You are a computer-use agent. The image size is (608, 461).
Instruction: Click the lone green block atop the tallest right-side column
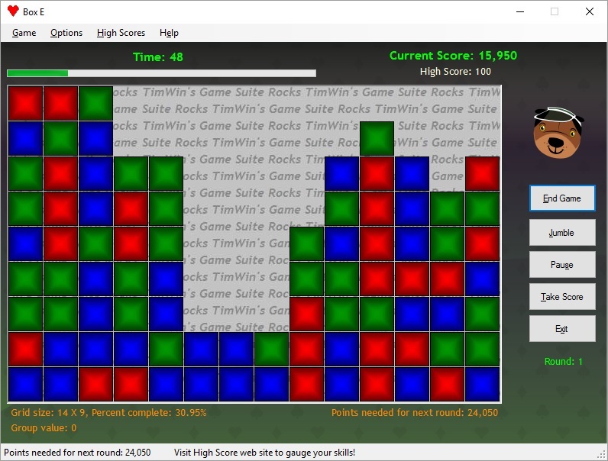377,138
